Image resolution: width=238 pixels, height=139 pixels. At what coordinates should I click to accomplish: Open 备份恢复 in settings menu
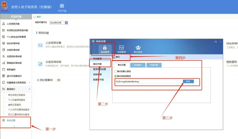(97, 64)
